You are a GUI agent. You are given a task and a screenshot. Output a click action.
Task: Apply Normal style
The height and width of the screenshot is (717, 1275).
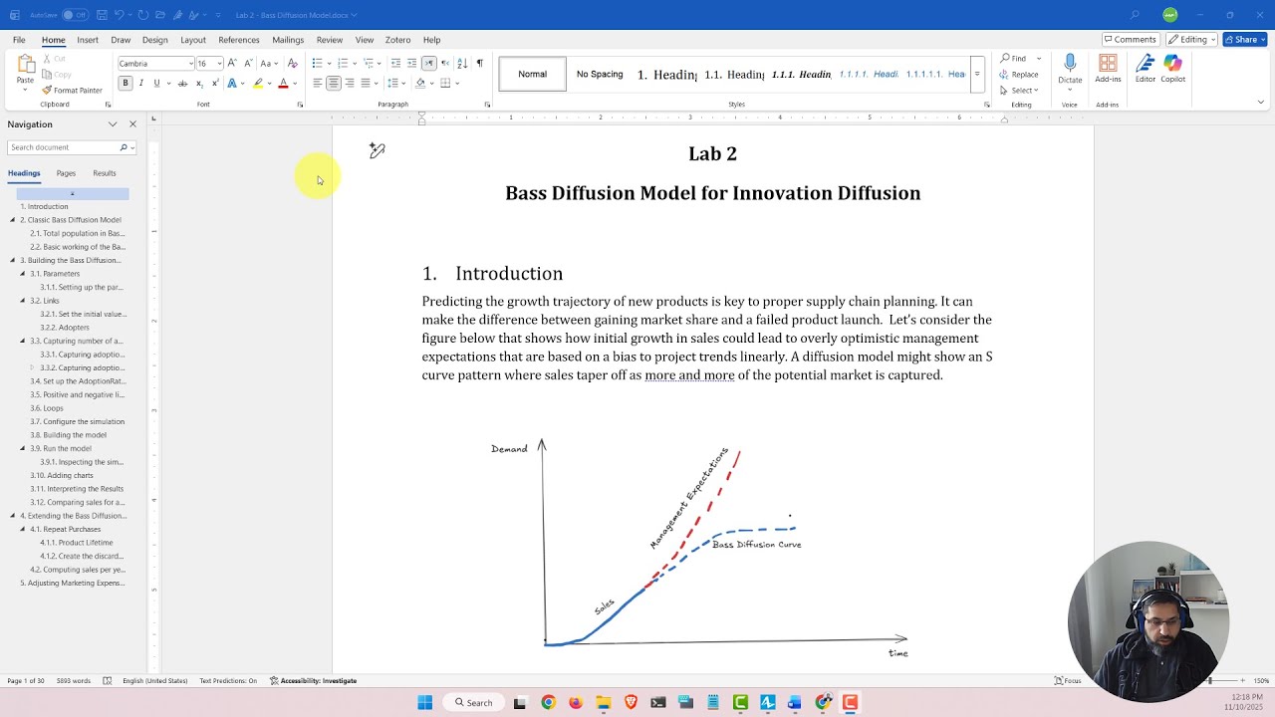pyautogui.click(x=532, y=74)
